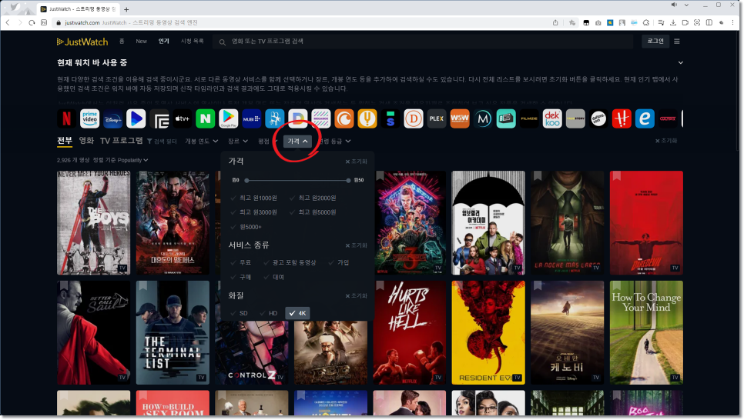
Task: Select the Netflix provider icon
Action: tap(66, 118)
